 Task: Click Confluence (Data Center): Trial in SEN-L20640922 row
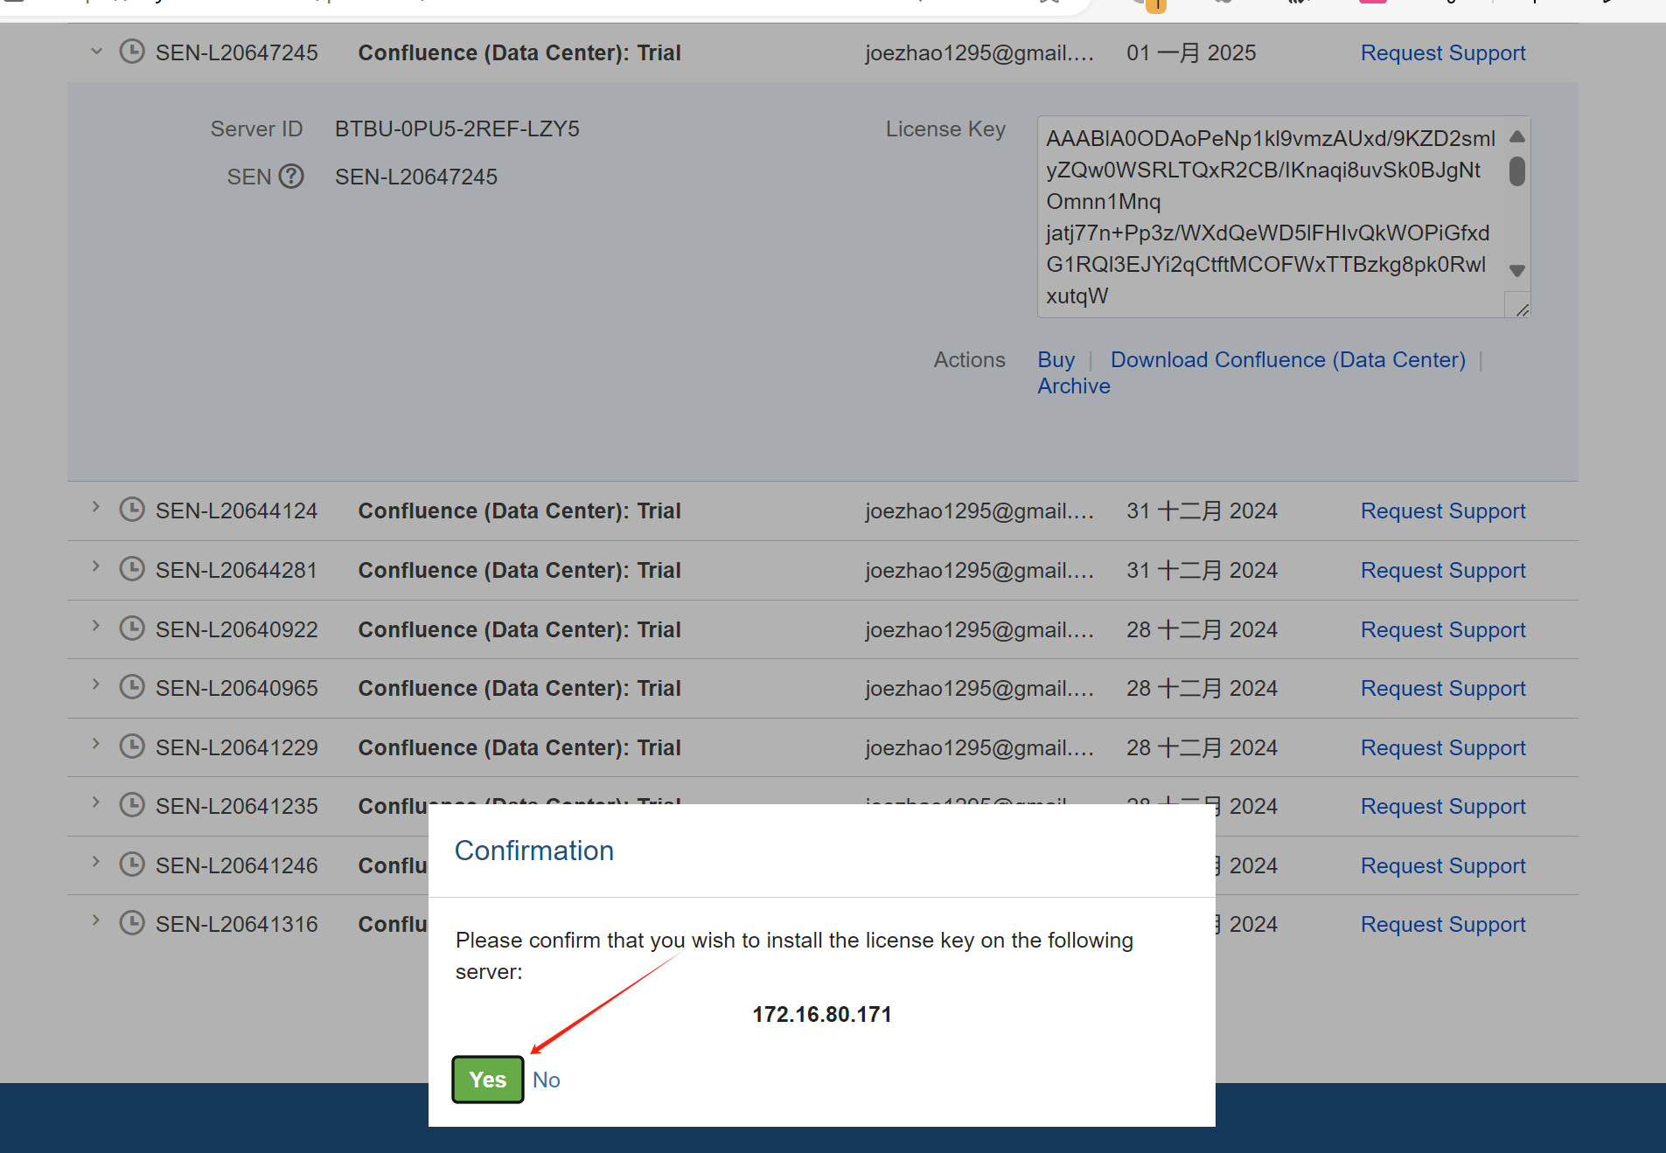point(519,630)
